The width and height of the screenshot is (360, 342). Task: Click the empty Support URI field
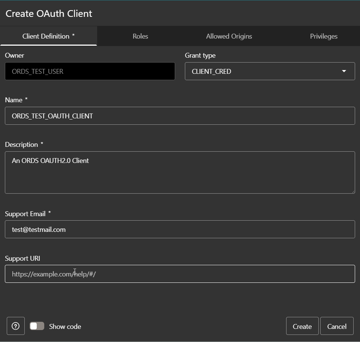[x=180, y=274]
